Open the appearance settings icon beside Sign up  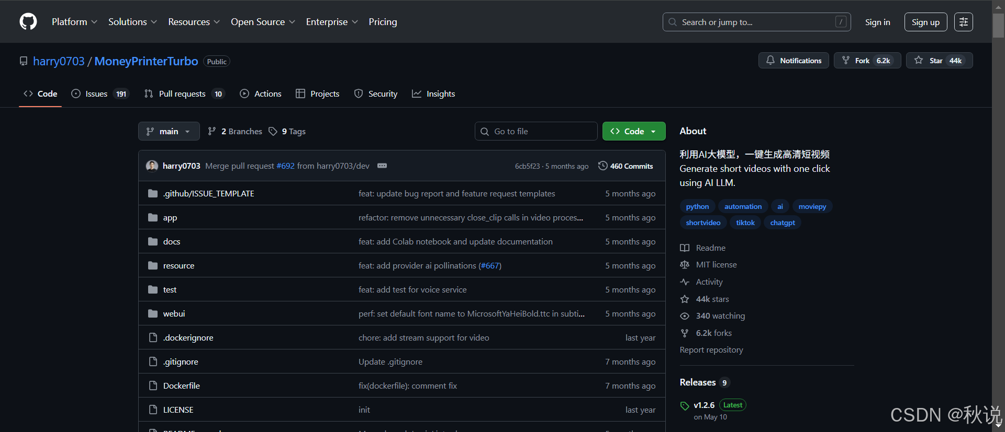963,22
